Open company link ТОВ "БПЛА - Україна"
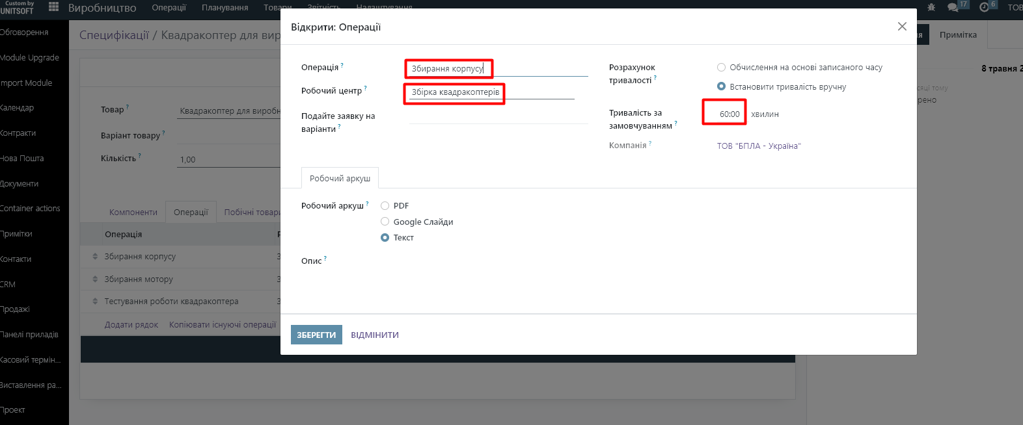The height and width of the screenshot is (425, 1023). click(759, 146)
